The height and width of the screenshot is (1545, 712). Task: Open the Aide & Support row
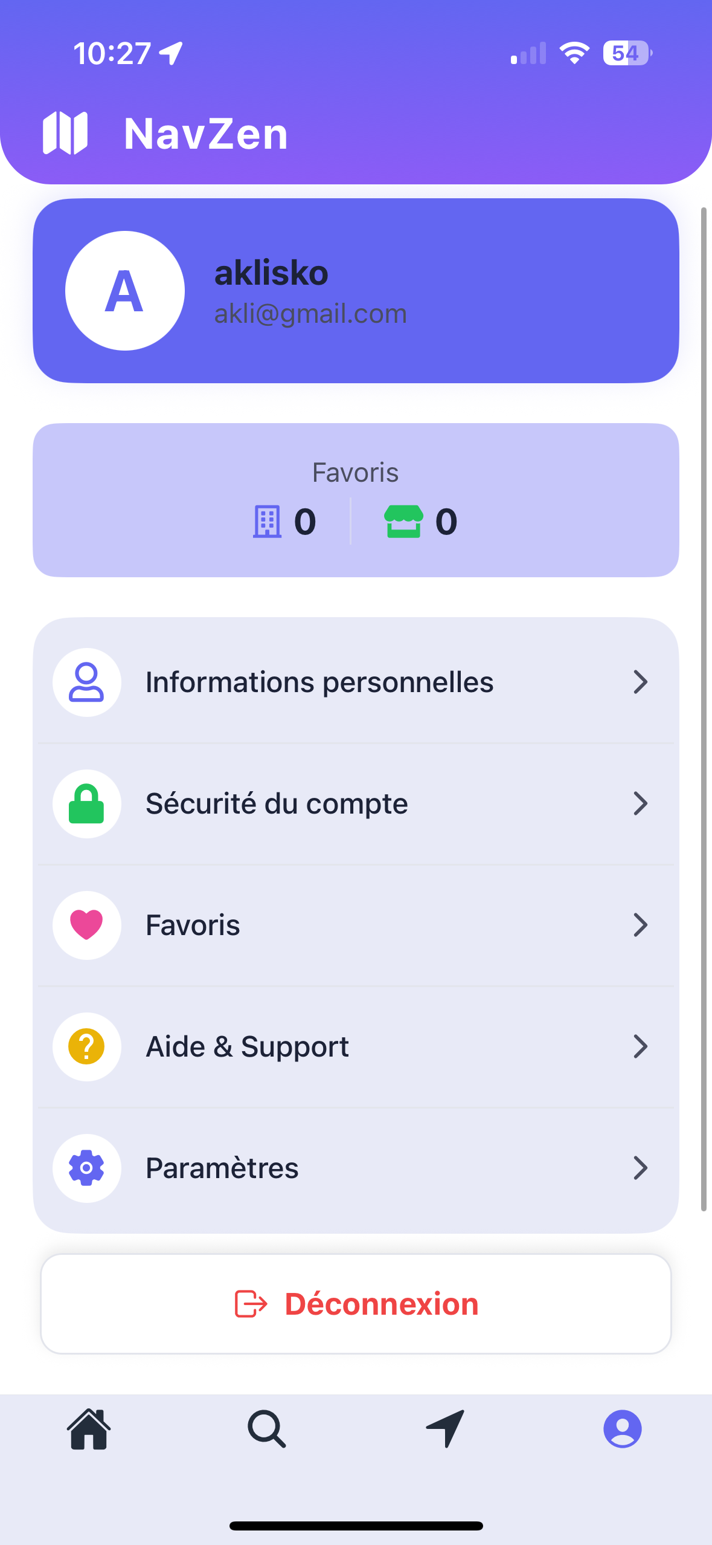coord(355,1046)
